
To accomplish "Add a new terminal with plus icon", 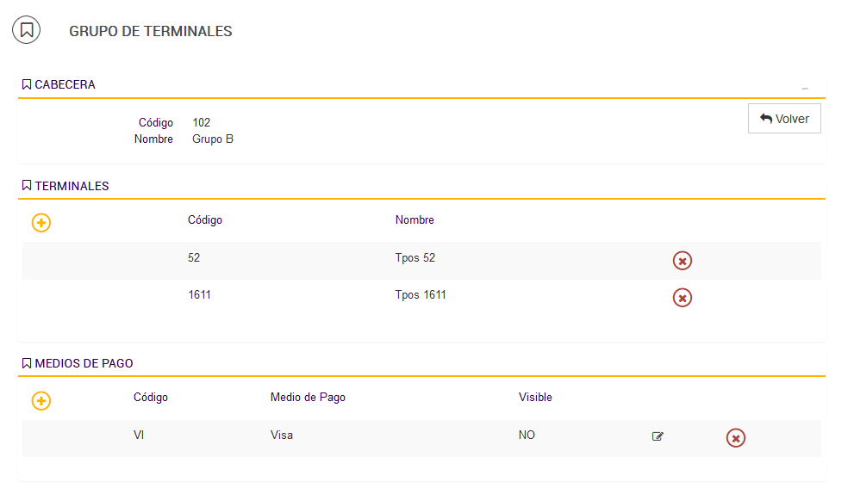I will (x=41, y=223).
